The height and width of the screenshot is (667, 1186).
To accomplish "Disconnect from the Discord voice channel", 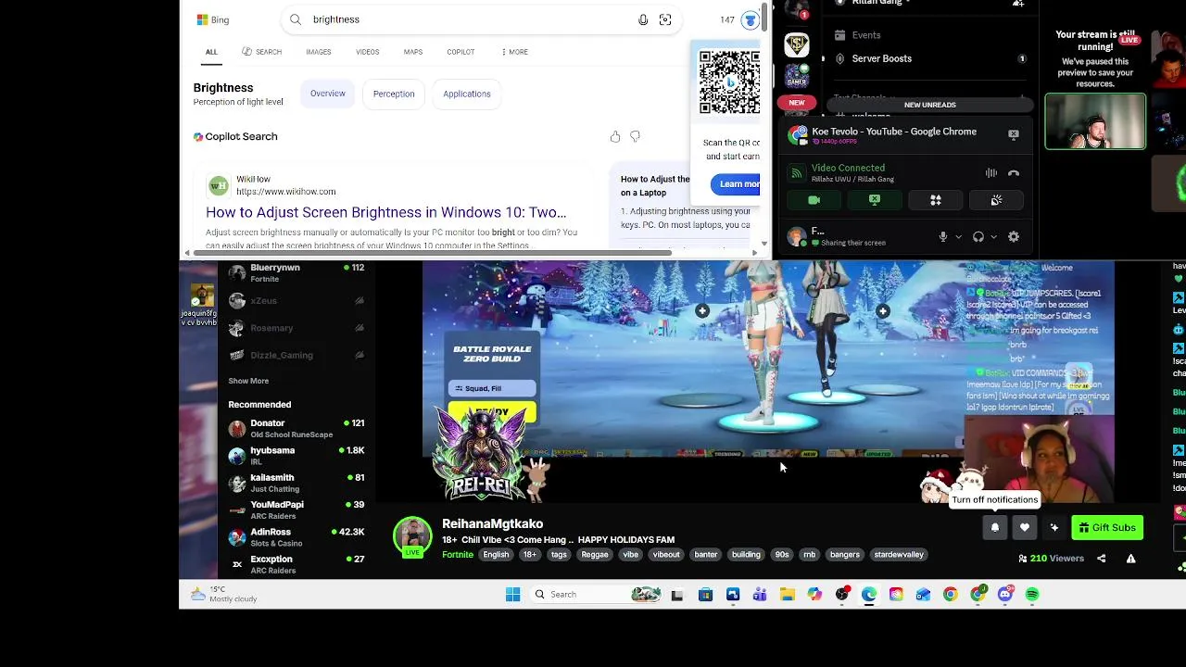I will (x=1014, y=173).
